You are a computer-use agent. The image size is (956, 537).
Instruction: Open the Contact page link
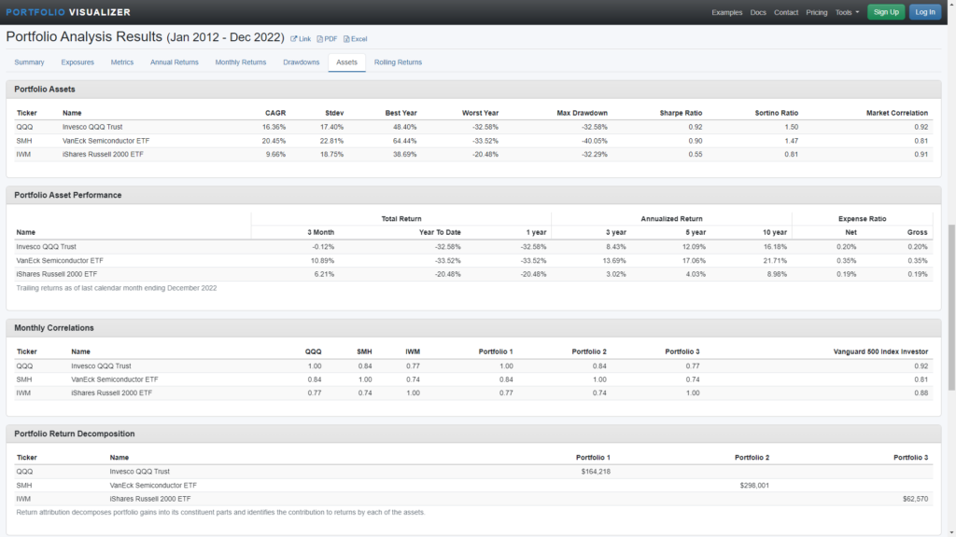(786, 12)
